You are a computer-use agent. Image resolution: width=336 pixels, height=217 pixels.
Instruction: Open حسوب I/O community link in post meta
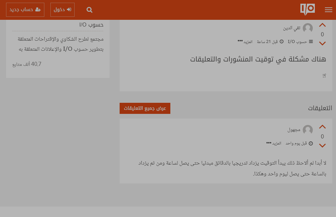(x=297, y=42)
